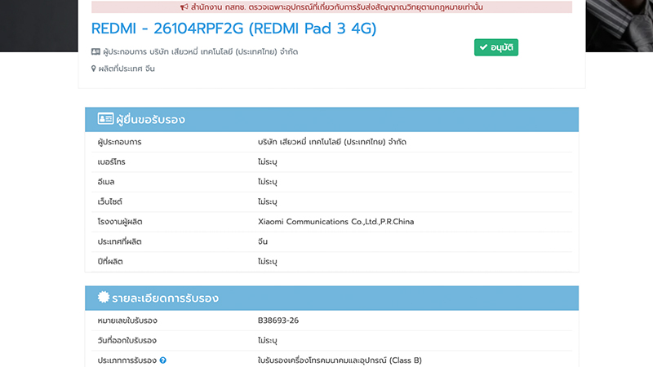
Task: Open the REDMI - 26104RPF2G (REDMI Pad 3 4G) title link
Action: (233, 29)
